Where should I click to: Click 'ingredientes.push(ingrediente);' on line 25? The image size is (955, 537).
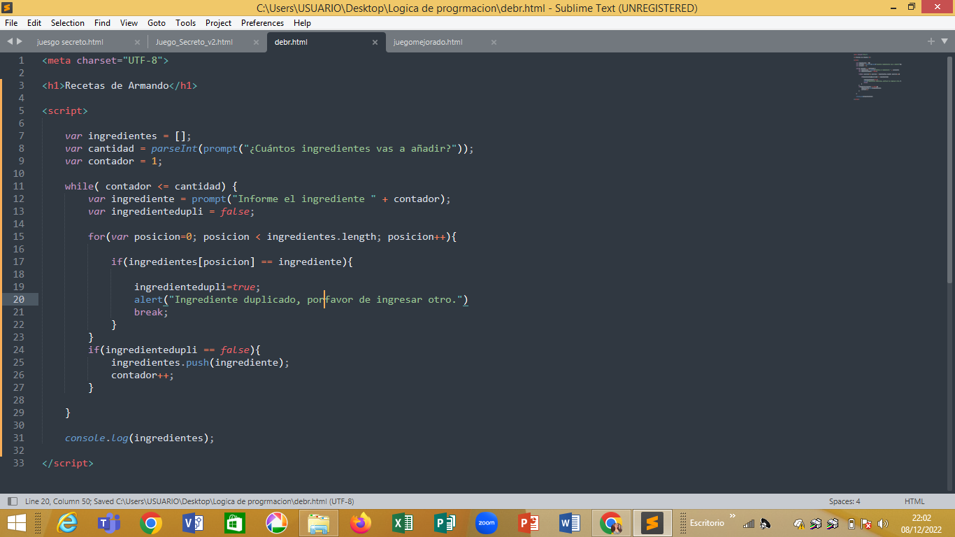[200, 362]
